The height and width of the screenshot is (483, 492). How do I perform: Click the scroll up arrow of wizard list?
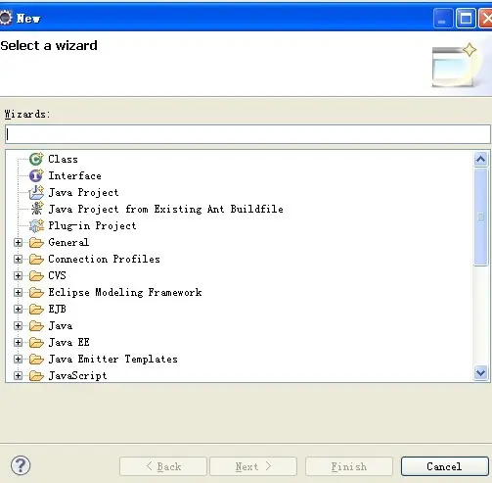[x=481, y=160]
